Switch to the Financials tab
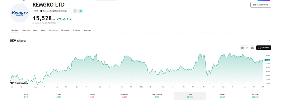281x105 pixels. pyautogui.click(x=26, y=30)
